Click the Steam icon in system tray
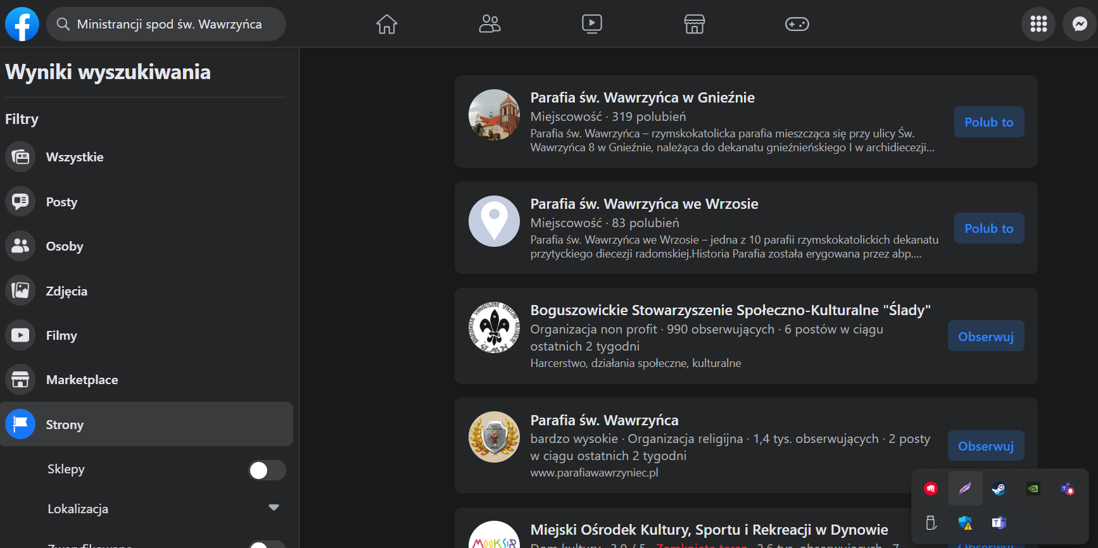Viewport: 1098px width, 548px height. pos(999,489)
